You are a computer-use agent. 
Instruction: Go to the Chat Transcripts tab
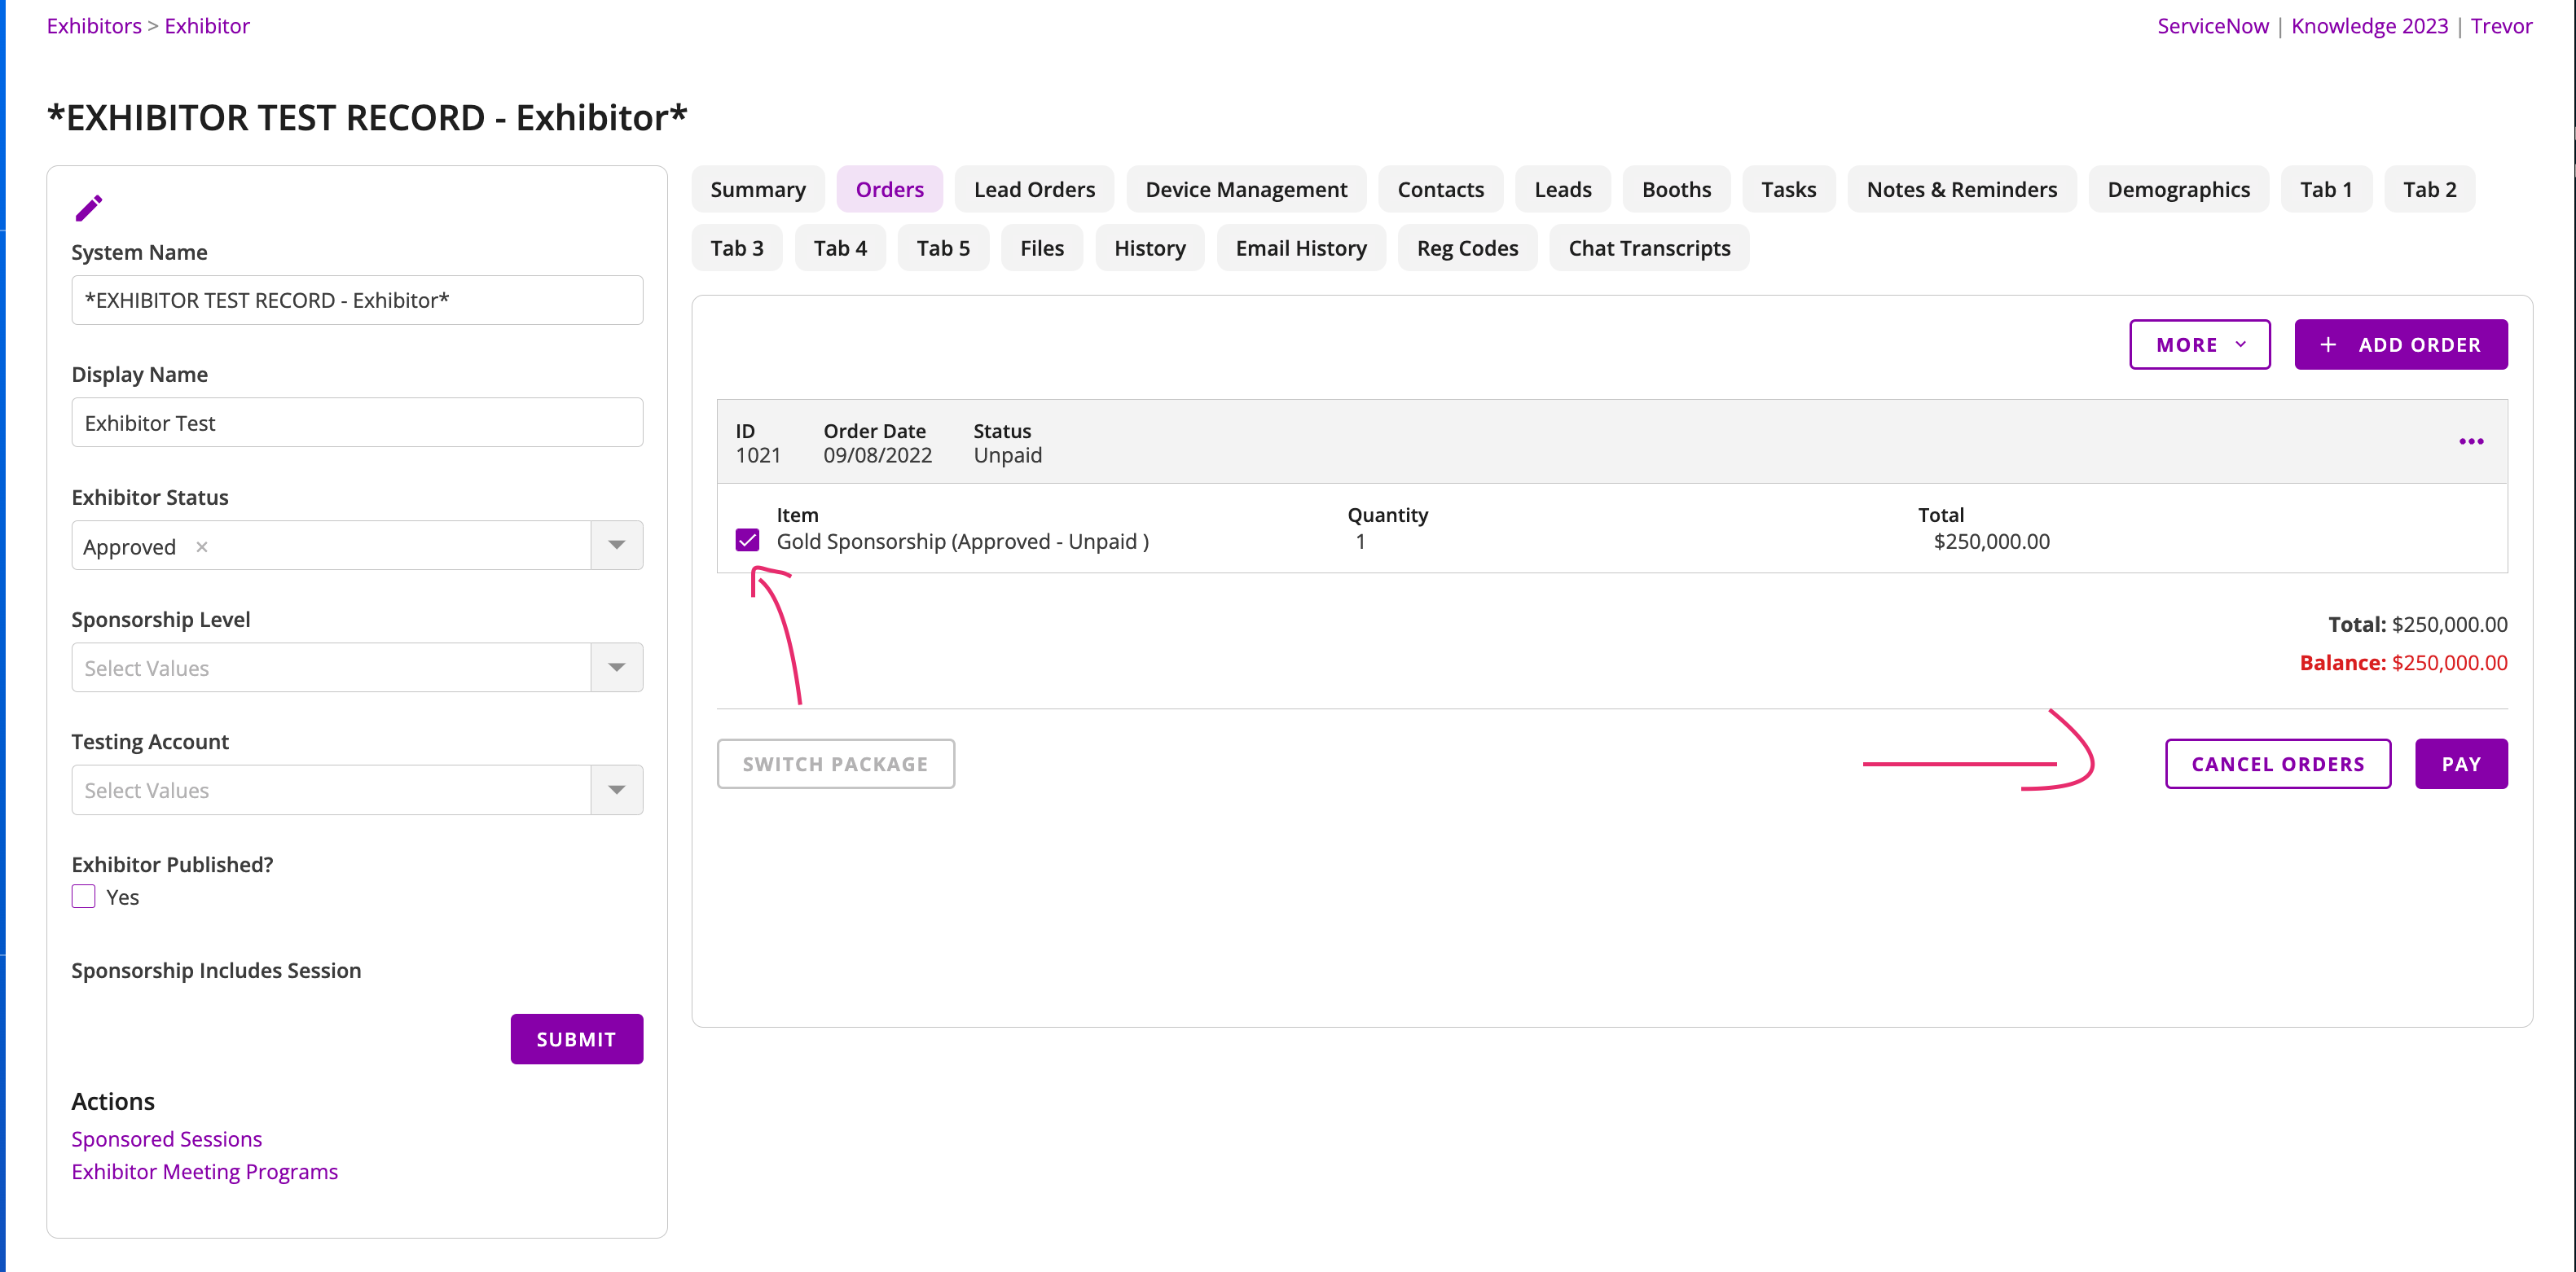1648,248
